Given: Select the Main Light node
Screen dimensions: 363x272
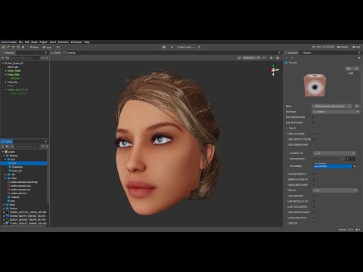Looking at the screenshot, I should click(13, 67).
